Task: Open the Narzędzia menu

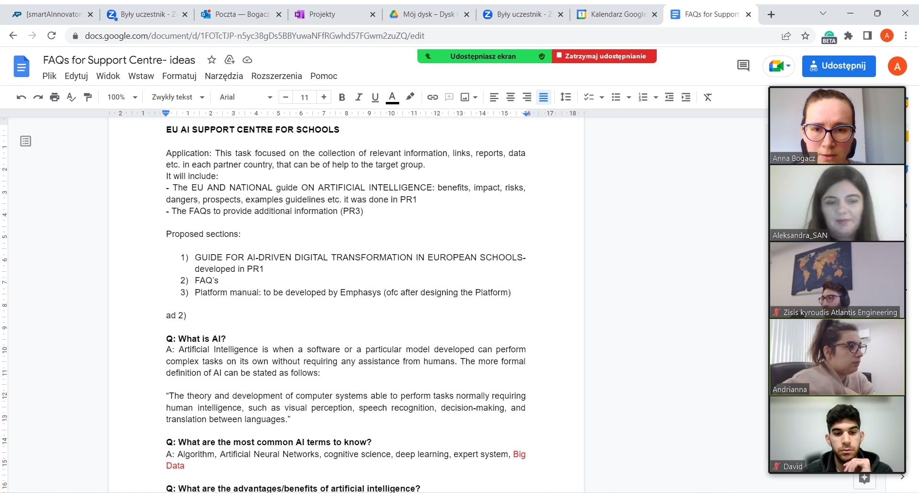Action: pos(224,76)
